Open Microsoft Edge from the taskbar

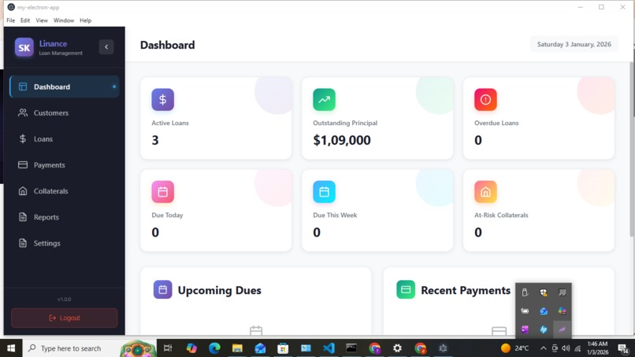[214, 348]
